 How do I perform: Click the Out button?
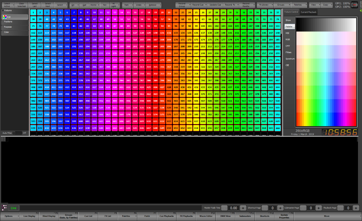tap(84, 5)
